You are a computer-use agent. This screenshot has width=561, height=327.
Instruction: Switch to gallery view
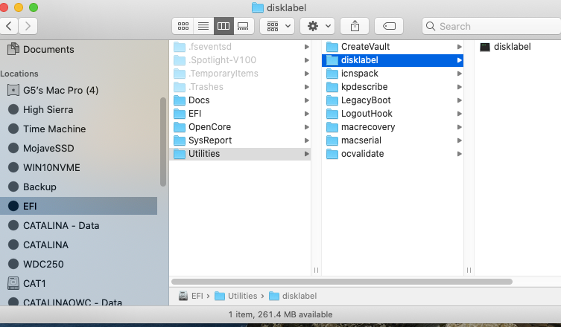tap(244, 26)
